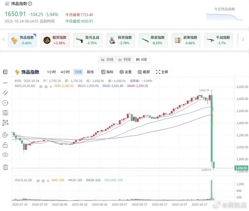
Task: Click the info icon beside 饰品指数 title
Action: (x=30, y=4)
